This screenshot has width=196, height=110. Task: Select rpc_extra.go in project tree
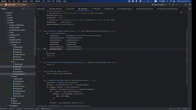pos(18,71)
